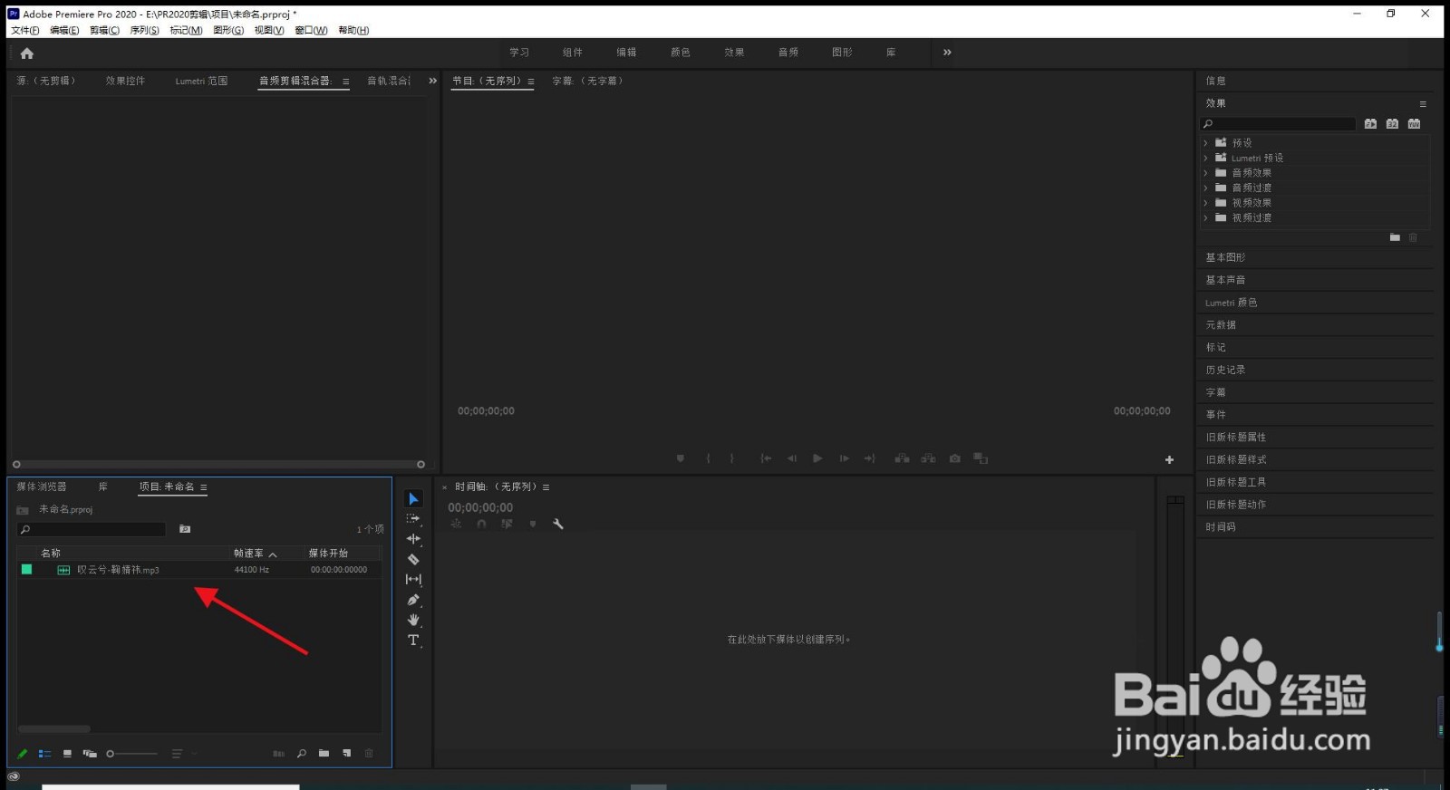Viewport: 1450px width, 790px height.
Task: Sort by 帧速率 column header
Action: 248,554
